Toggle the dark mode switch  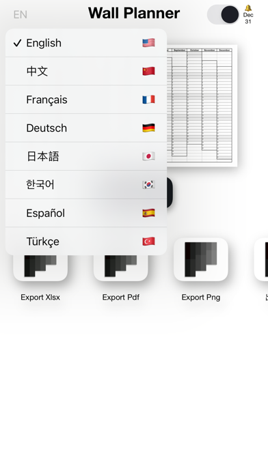pos(224,14)
